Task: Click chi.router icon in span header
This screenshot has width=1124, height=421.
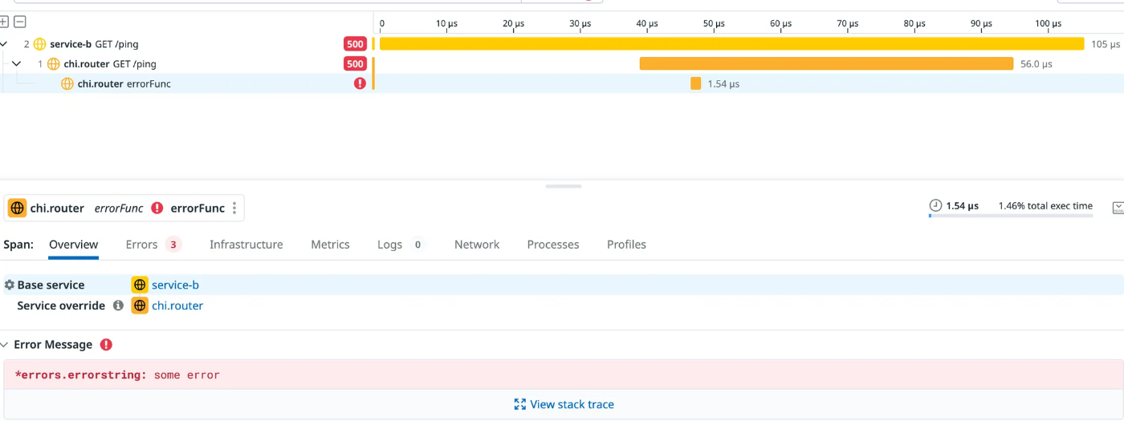Action: click(x=17, y=208)
